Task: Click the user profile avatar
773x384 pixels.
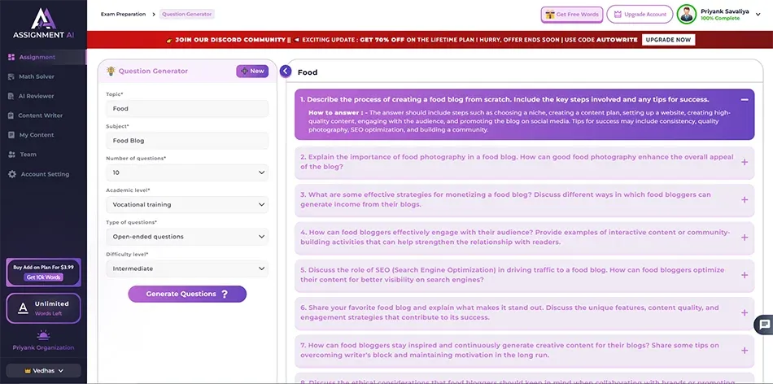Action: coord(688,14)
